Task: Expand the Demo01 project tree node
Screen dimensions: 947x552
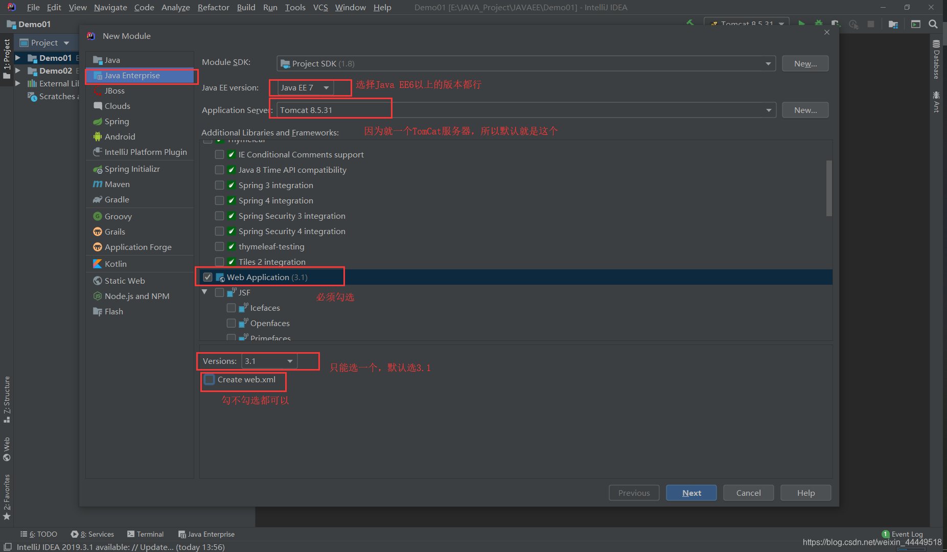Action: 18,58
